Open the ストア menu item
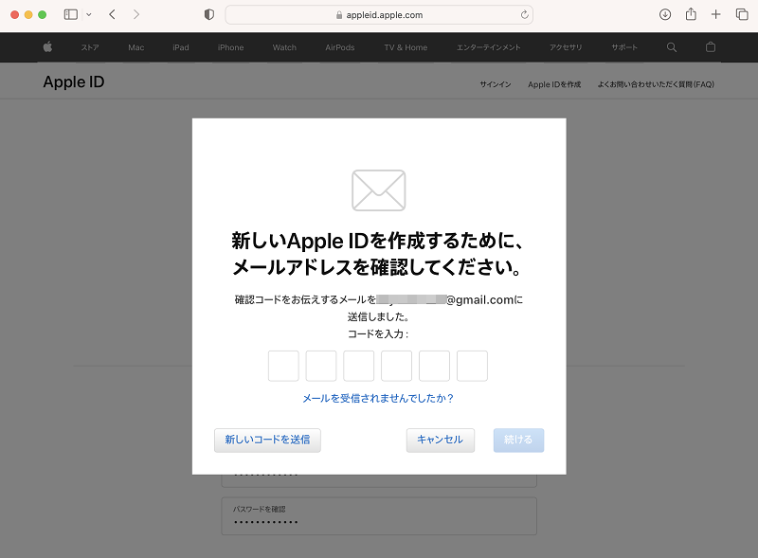758x558 pixels. (x=90, y=47)
